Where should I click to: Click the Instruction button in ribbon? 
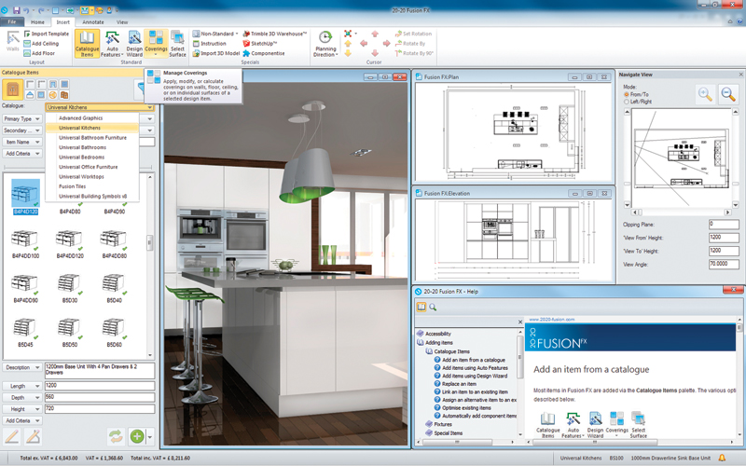209,43
